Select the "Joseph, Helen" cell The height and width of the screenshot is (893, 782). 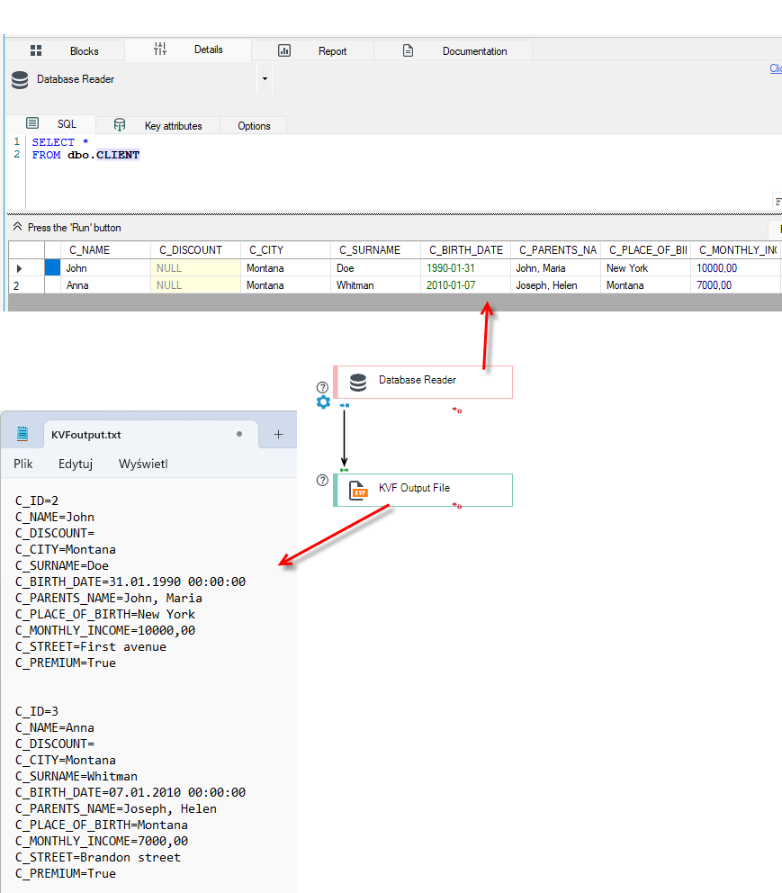click(x=555, y=285)
